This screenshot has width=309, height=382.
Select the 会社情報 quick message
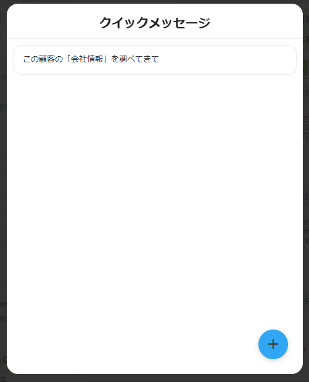point(155,60)
